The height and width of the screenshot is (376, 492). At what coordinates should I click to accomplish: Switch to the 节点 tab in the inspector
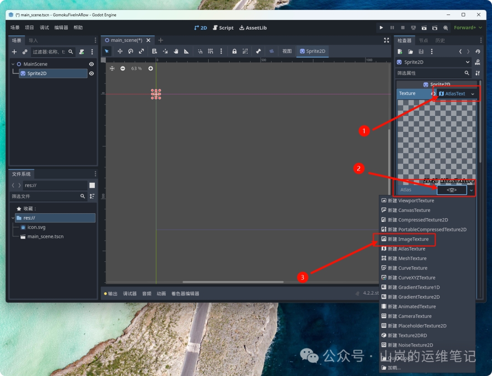point(424,40)
